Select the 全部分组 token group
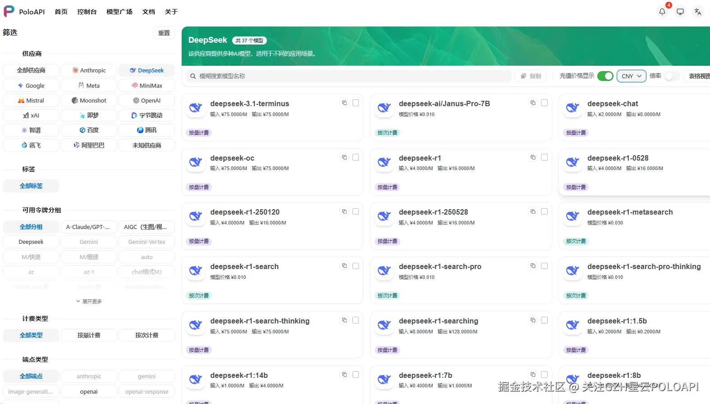710x404 pixels. tap(31, 227)
